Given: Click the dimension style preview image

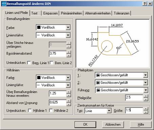Looking at the screenshot, I should pyautogui.click(x=113, y=43).
